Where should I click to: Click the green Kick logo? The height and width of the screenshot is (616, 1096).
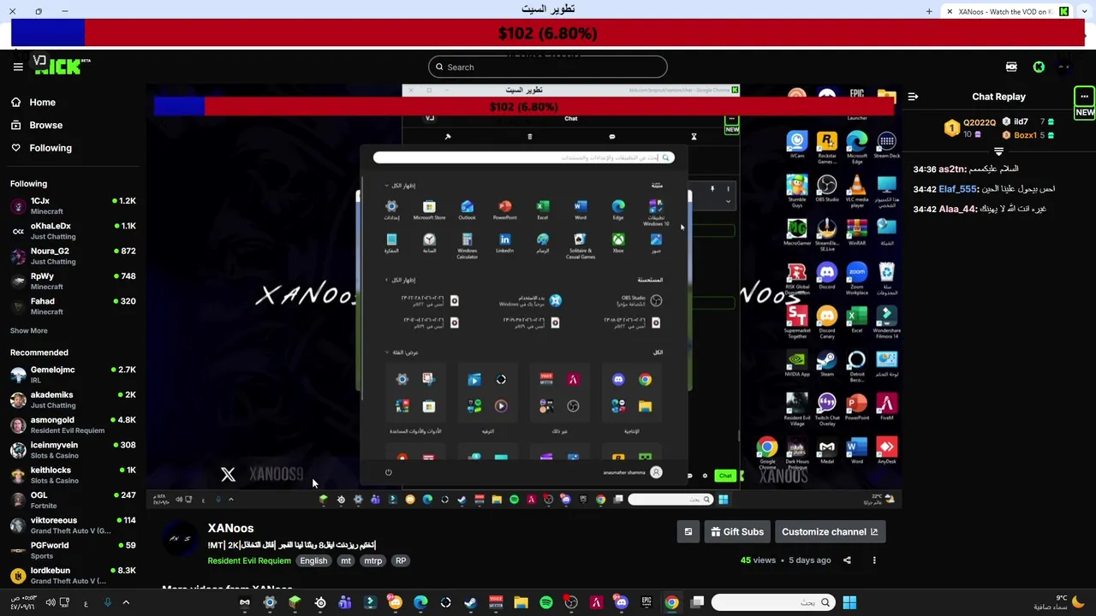point(62,66)
